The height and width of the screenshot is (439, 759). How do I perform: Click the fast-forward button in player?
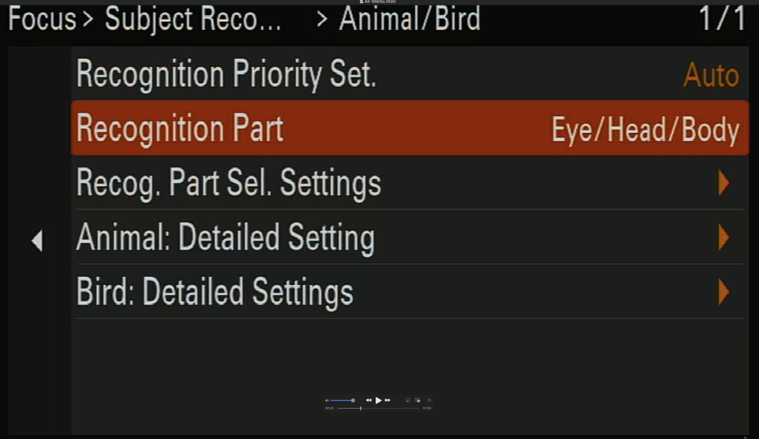(388, 400)
